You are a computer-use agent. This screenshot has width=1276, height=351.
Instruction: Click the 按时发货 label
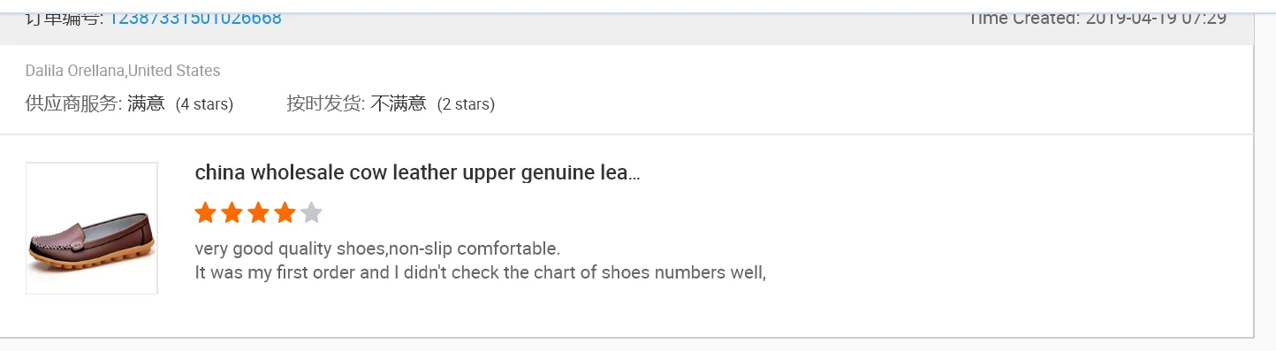tap(325, 103)
